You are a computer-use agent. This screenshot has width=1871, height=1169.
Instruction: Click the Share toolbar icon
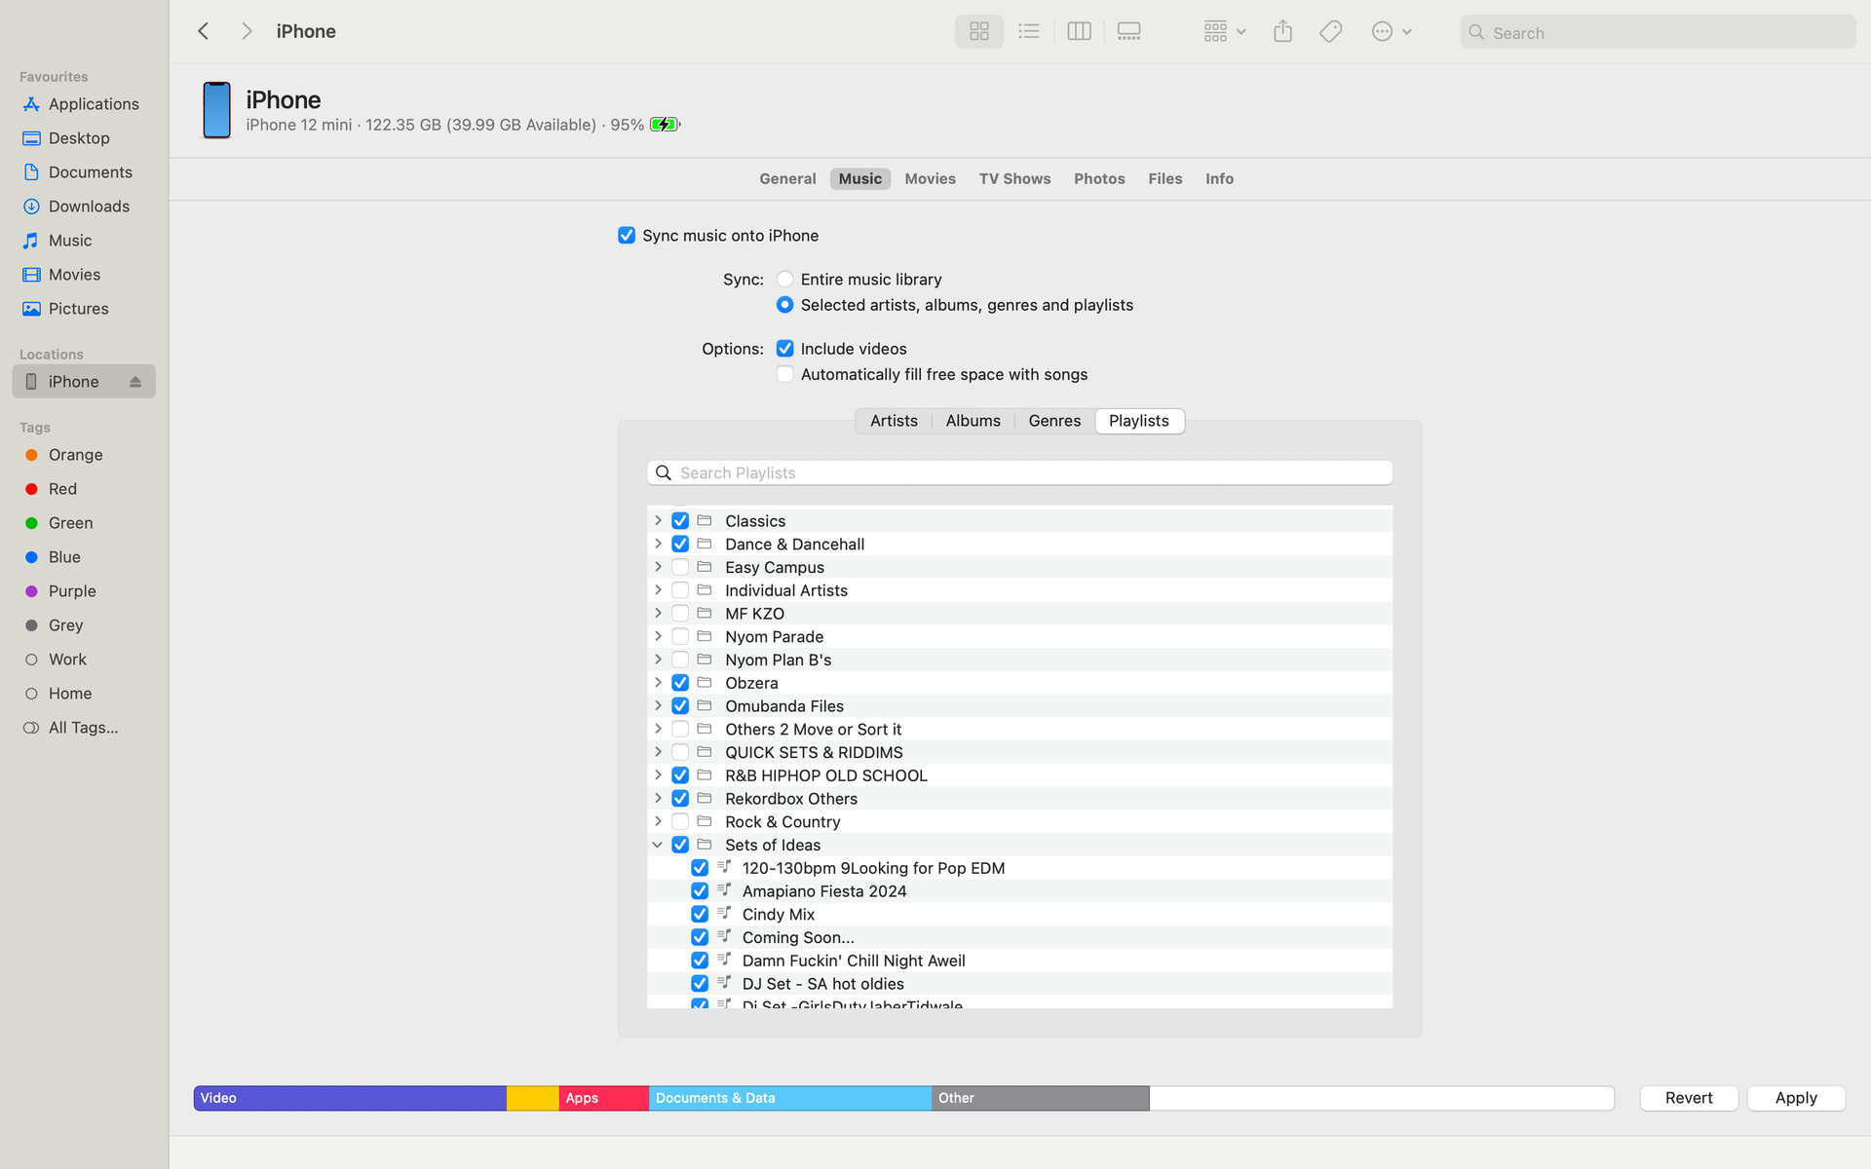[1282, 31]
